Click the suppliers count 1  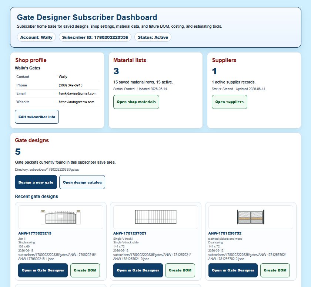tap(214, 71)
